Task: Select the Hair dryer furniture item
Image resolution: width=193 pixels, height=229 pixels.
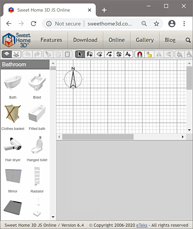Action: pyautogui.click(x=13, y=149)
